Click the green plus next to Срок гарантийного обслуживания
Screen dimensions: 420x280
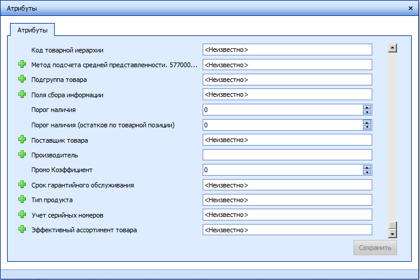tap(22, 185)
